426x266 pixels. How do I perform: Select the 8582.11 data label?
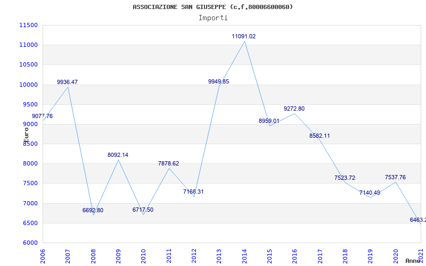click(x=319, y=136)
